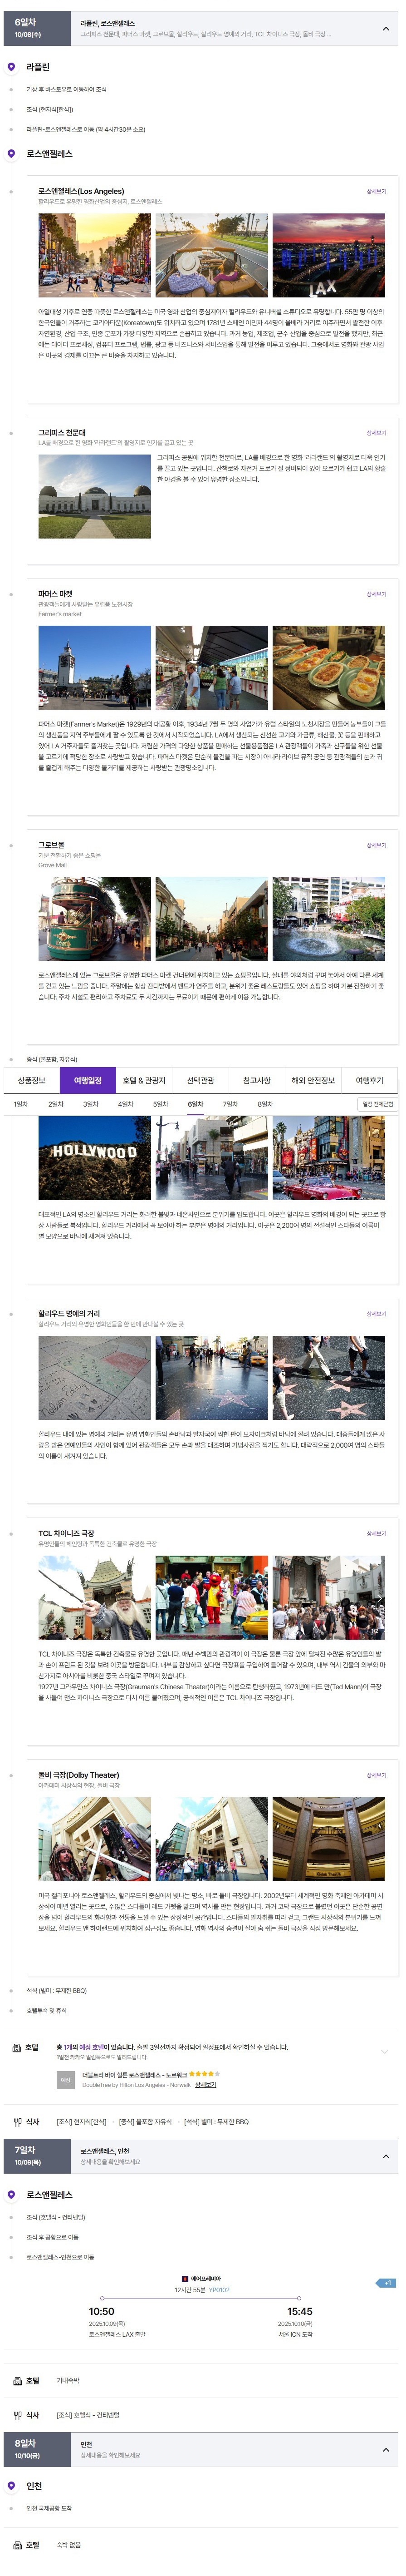Open the Hollywood sign photo
This screenshot has height=2576, width=406.
95,1158
